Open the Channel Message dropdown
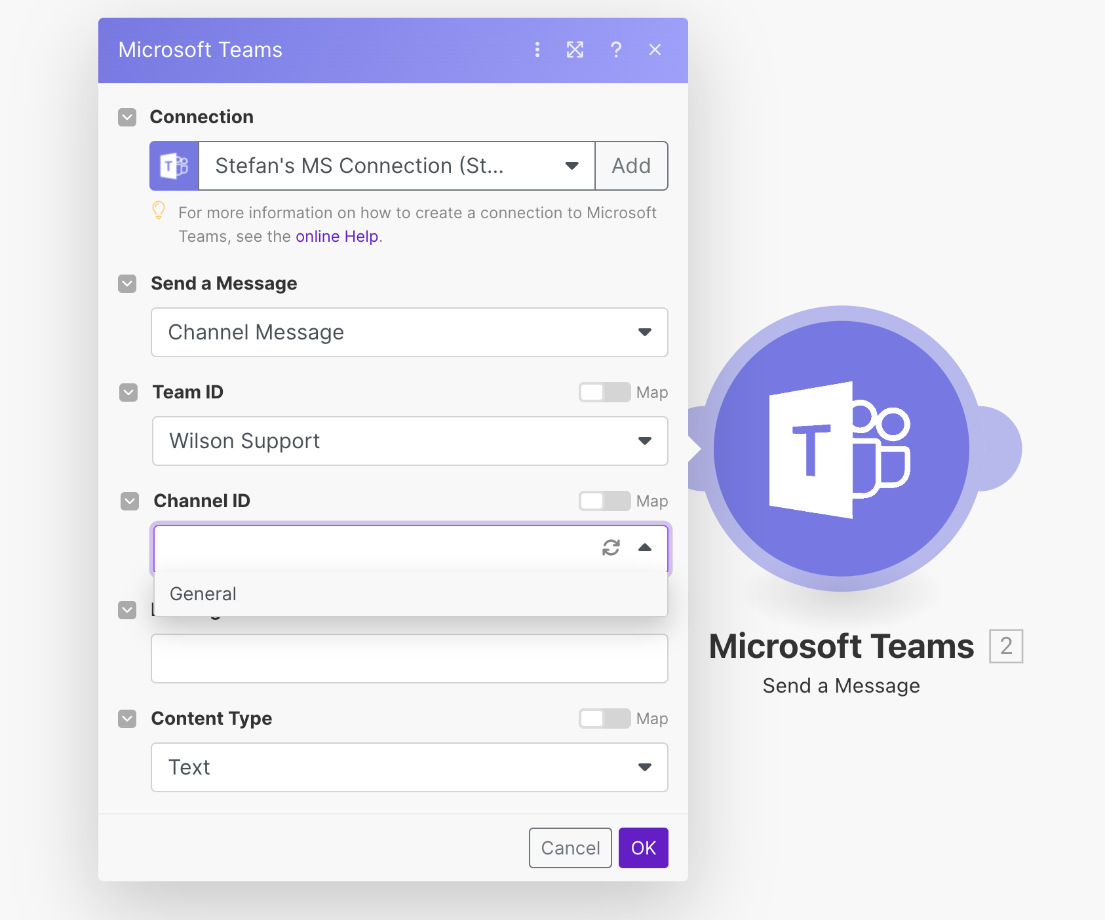 click(410, 332)
